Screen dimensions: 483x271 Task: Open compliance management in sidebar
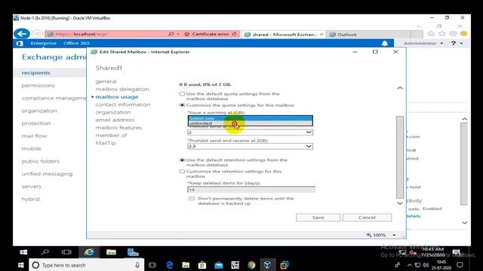point(54,98)
